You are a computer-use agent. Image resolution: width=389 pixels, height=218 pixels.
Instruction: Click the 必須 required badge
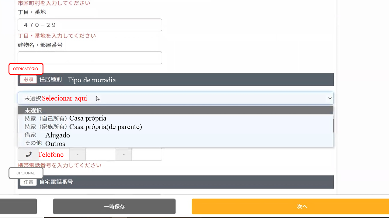pyautogui.click(x=28, y=80)
